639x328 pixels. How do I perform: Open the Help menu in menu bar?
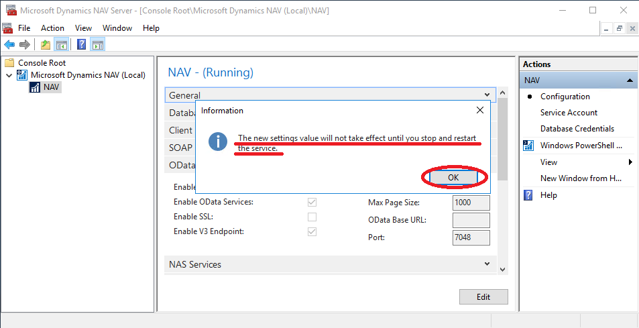pyautogui.click(x=151, y=28)
